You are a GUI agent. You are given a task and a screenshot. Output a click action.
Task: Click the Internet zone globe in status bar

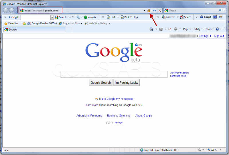(142, 150)
